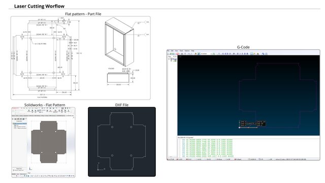The width and height of the screenshot is (325, 183).
Task: Click the 'Solidworks - Flat Pattern' caption
Action: pos(45,105)
